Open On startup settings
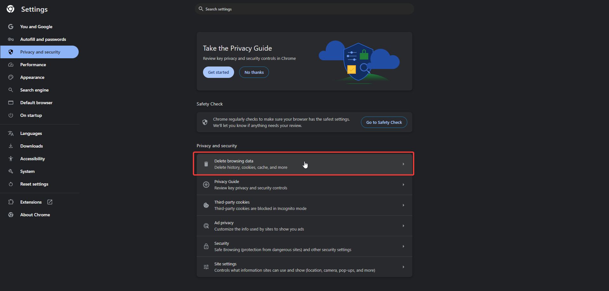Screen dimensions: 609x291 click(x=39, y=115)
